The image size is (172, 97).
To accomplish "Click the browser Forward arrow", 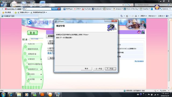I will (6, 5).
